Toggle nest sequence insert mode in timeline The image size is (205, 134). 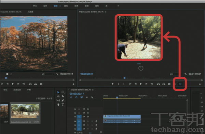tap(71, 97)
